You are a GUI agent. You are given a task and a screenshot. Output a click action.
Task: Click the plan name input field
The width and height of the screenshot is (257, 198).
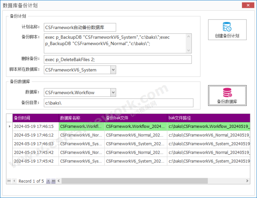[x=80, y=27]
